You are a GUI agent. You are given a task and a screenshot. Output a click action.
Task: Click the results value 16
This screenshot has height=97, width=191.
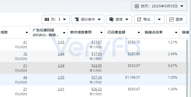click(x=25, y=54)
